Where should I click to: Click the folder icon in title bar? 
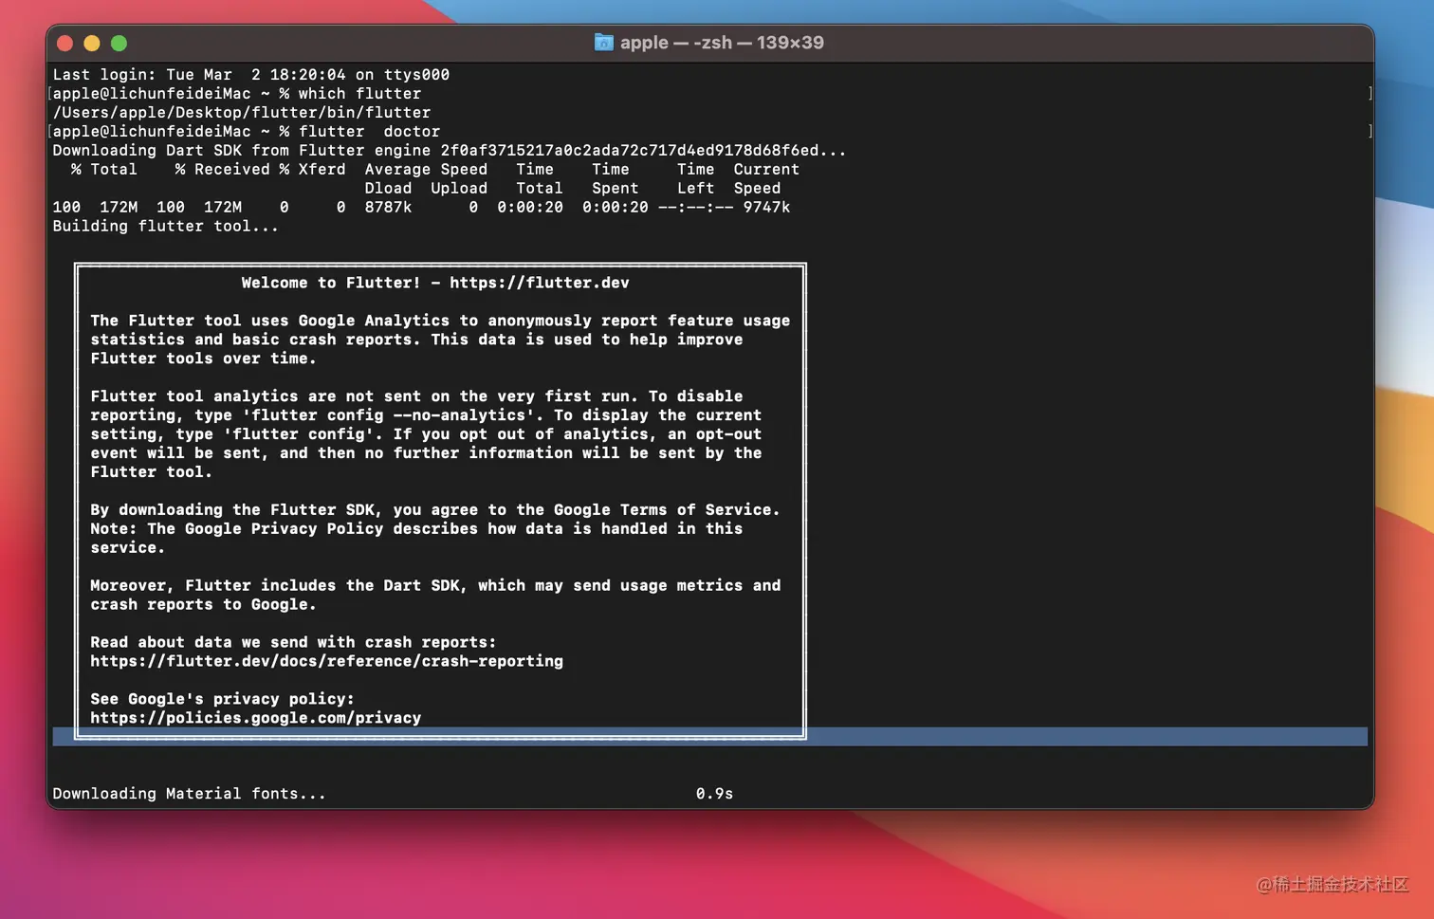pos(603,42)
